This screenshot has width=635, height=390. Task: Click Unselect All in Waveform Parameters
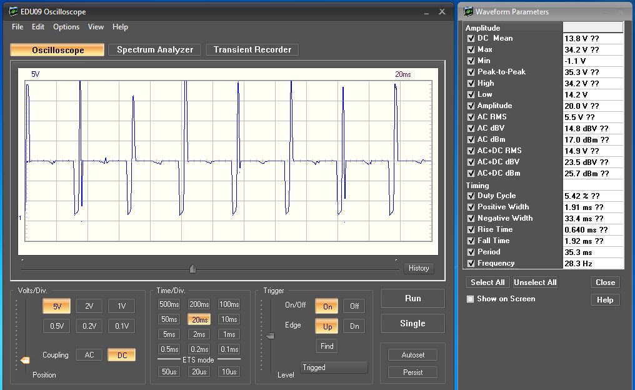(535, 282)
